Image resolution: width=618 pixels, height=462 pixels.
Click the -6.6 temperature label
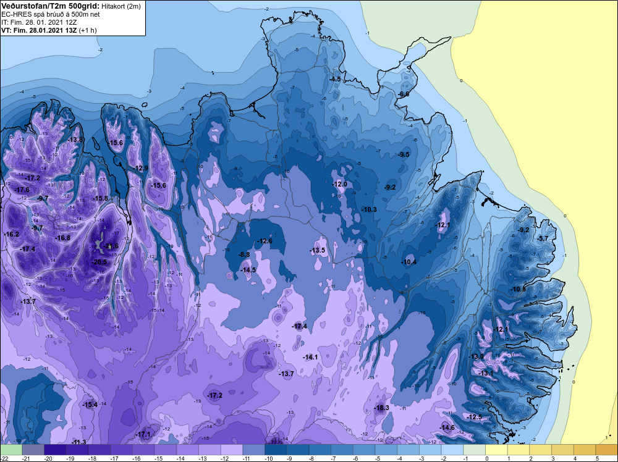tap(404, 94)
